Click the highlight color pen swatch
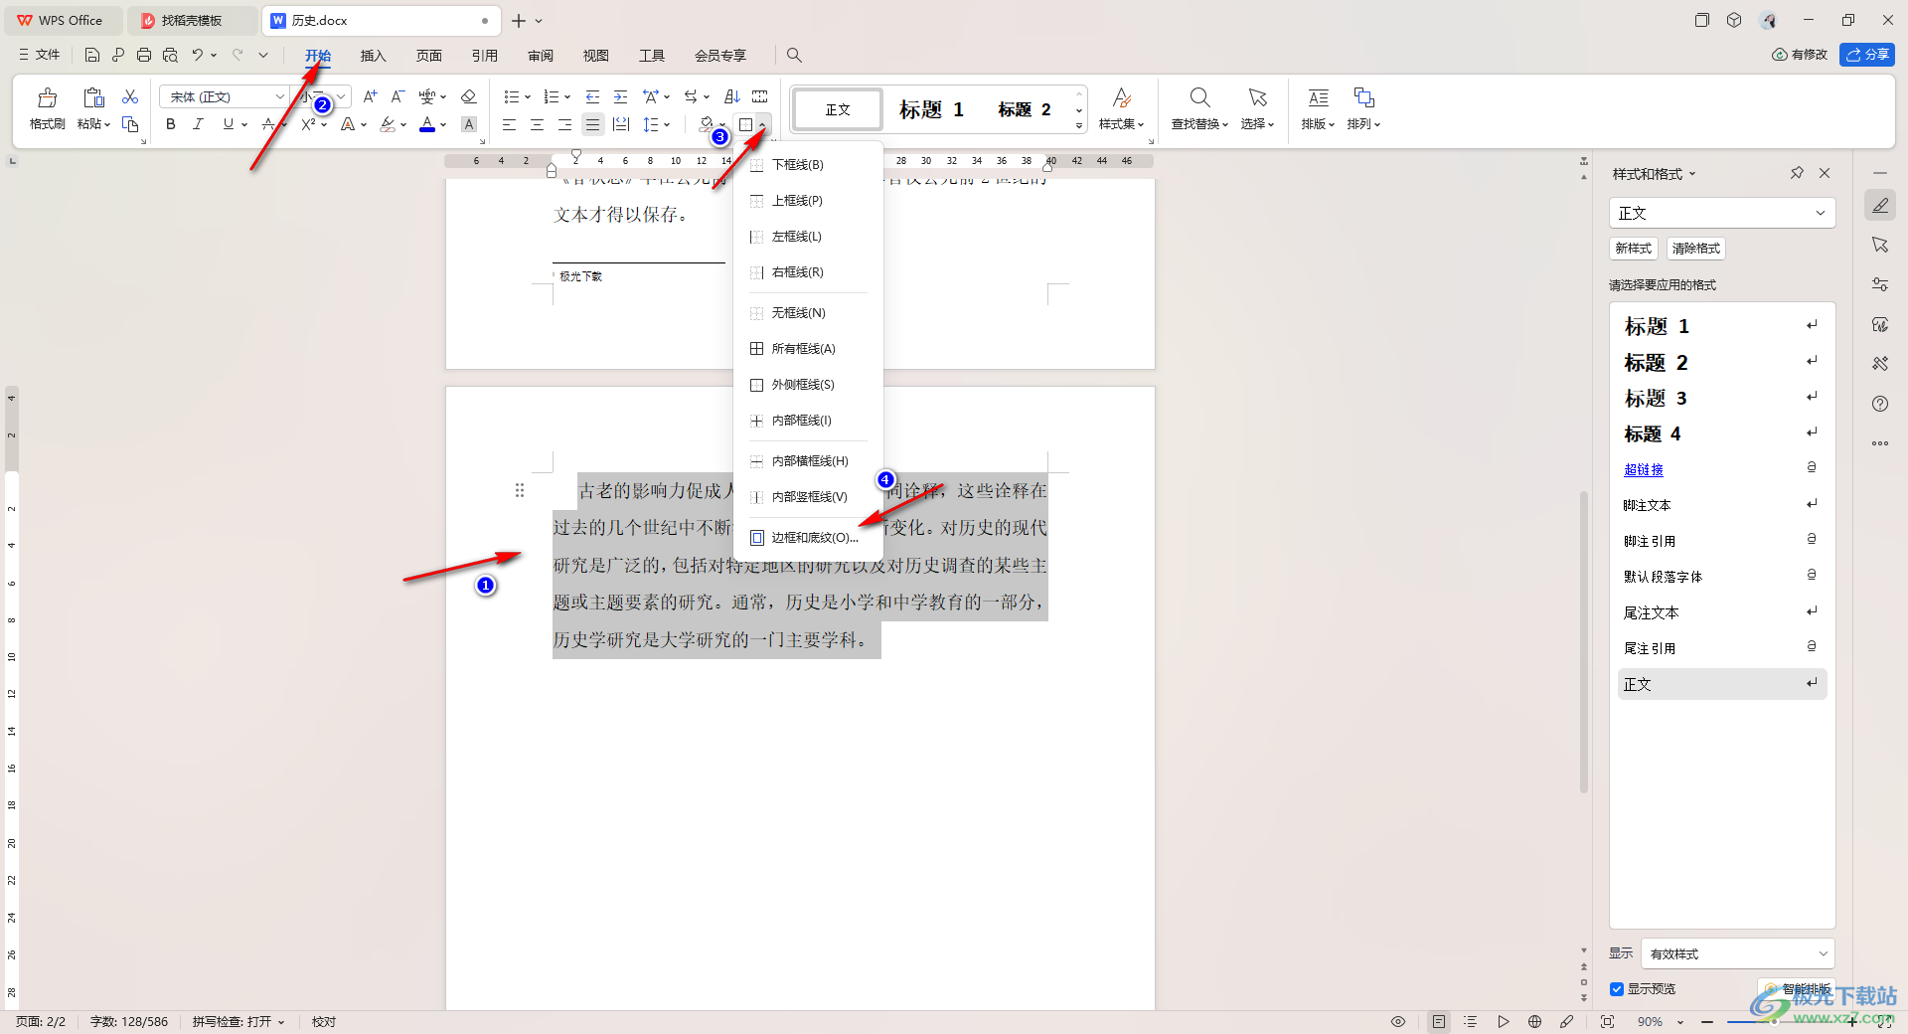 pos(388,124)
